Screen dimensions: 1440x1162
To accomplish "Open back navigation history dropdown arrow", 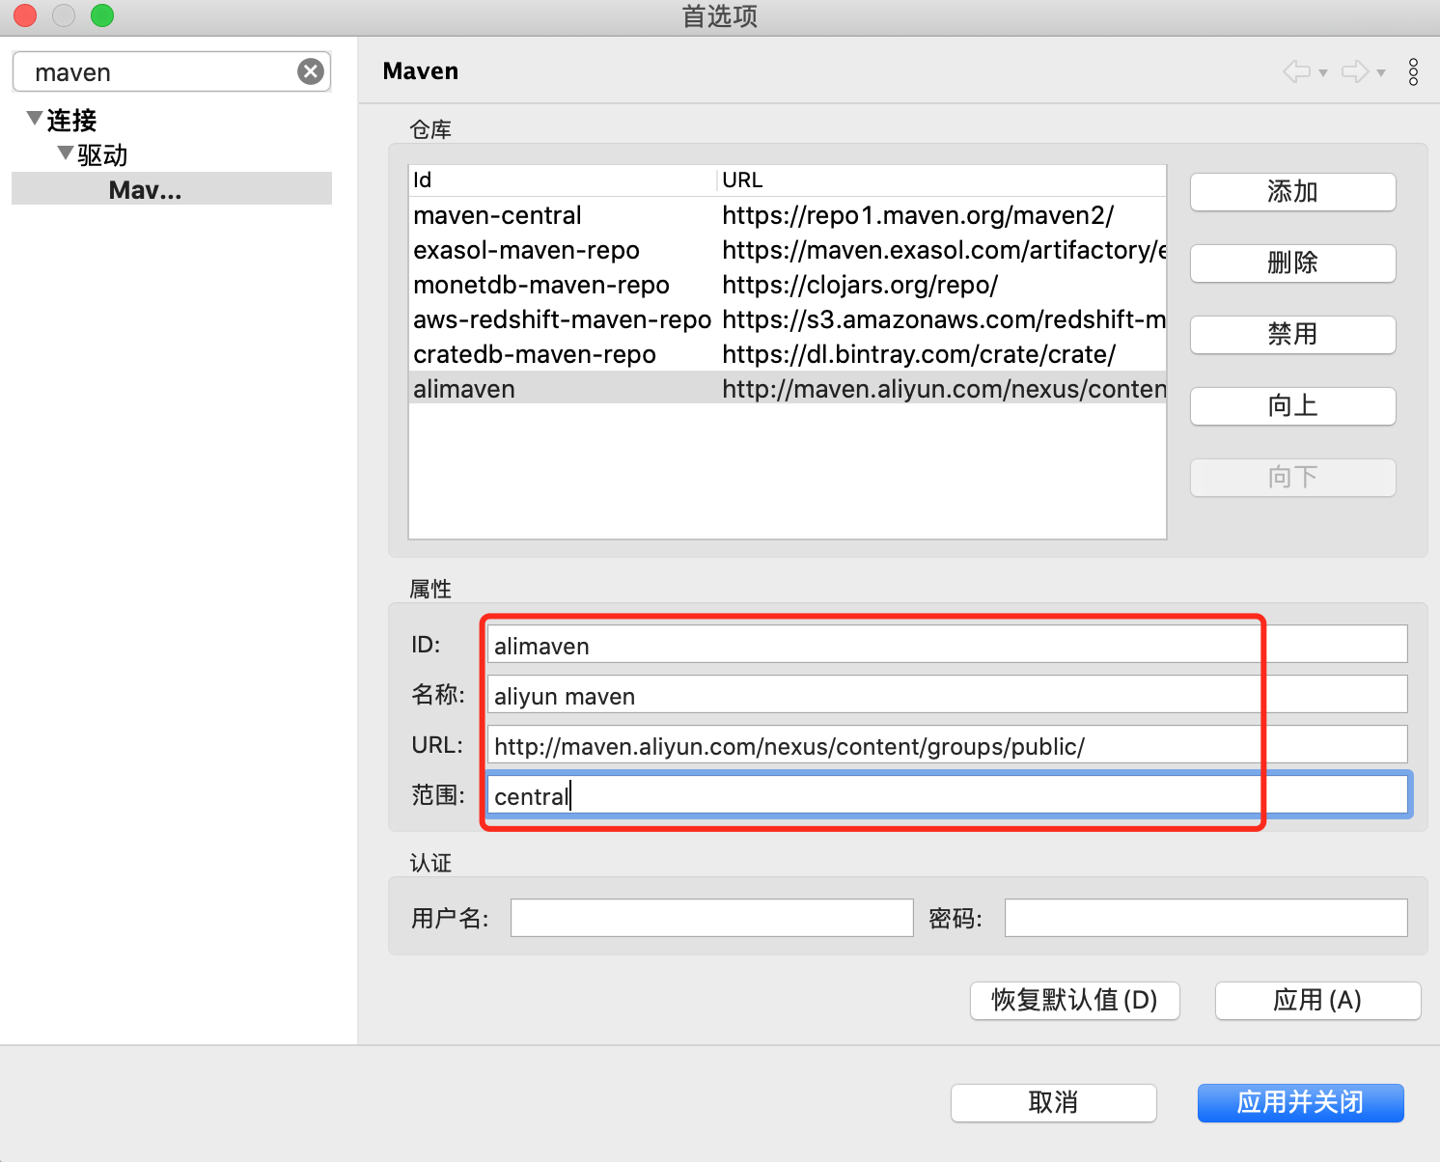I will [1323, 73].
